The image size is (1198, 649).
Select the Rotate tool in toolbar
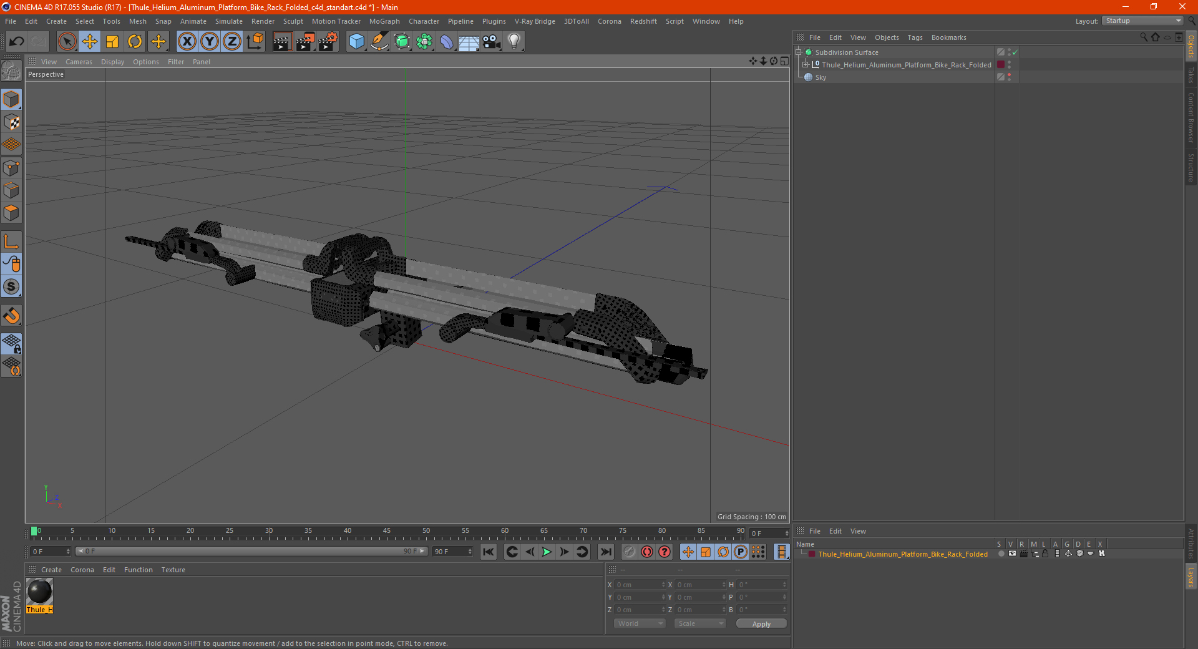click(135, 42)
